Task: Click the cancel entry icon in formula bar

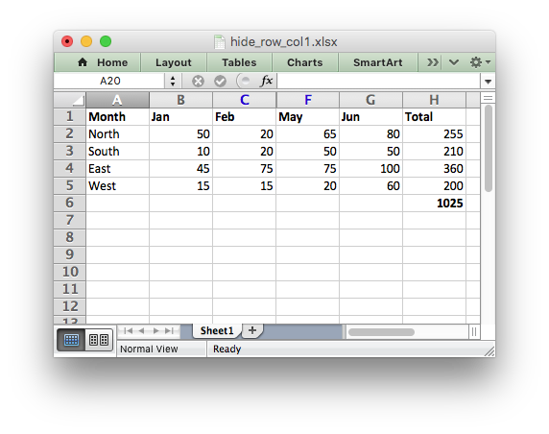Action: coord(198,82)
